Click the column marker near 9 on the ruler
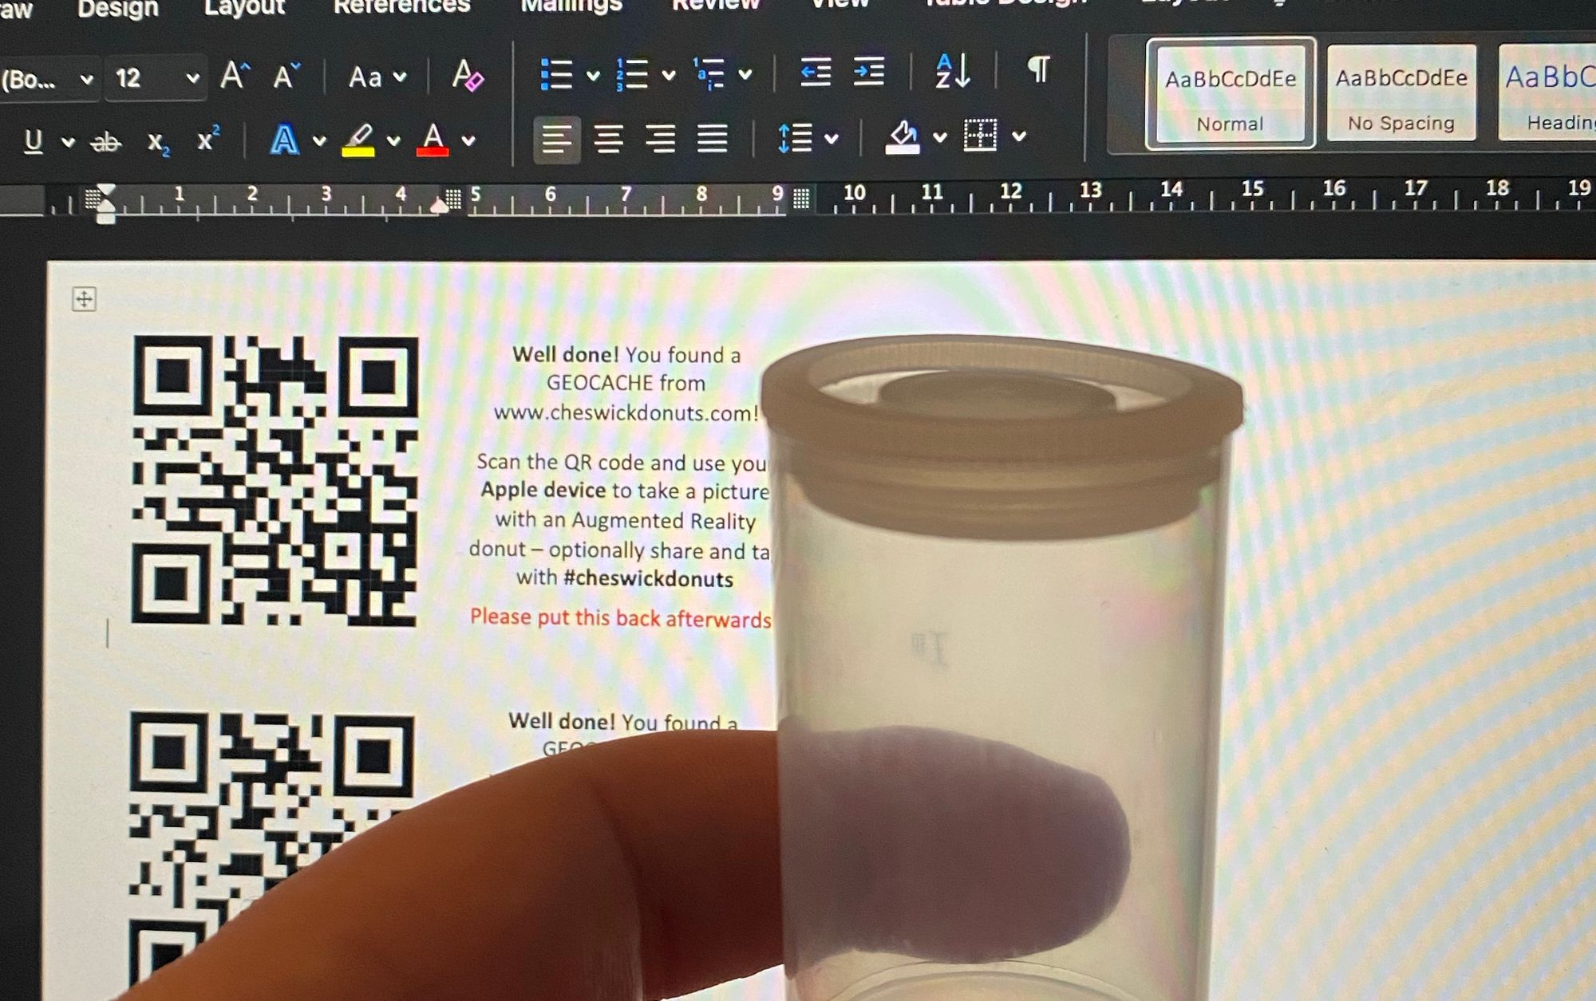The height and width of the screenshot is (1001, 1596). tap(802, 198)
